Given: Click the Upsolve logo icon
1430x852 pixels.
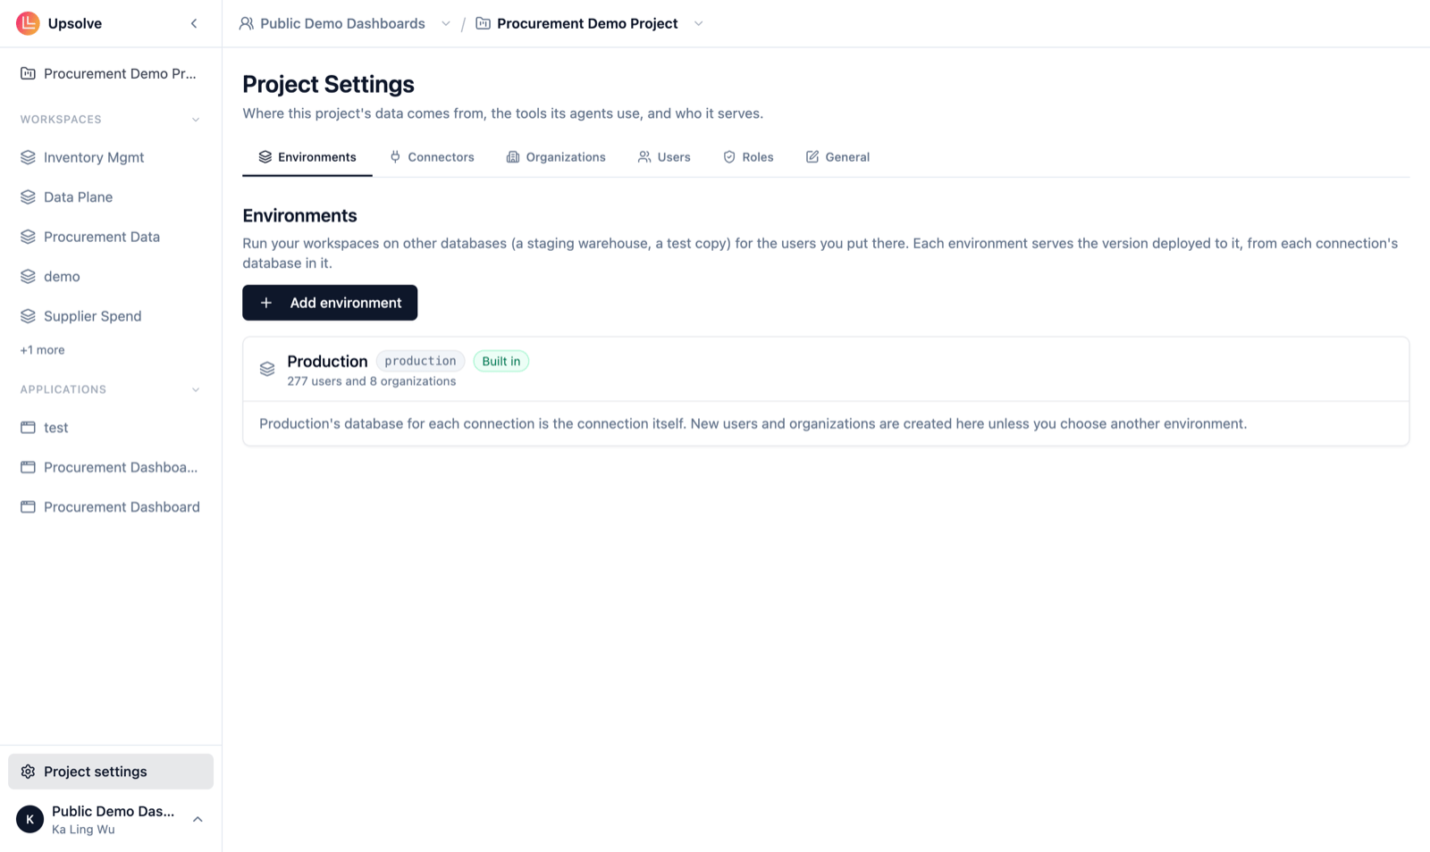Looking at the screenshot, I should (28, 23).
